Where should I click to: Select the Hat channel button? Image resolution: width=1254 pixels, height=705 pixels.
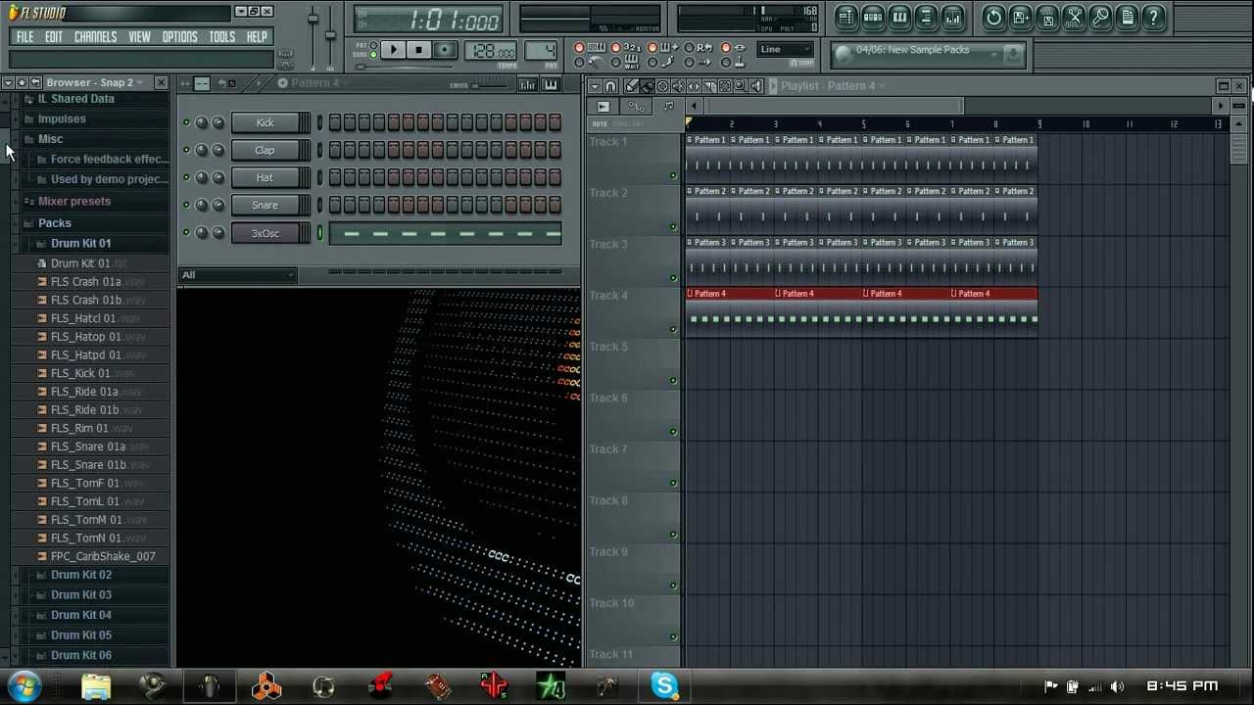tap(265, 178)
